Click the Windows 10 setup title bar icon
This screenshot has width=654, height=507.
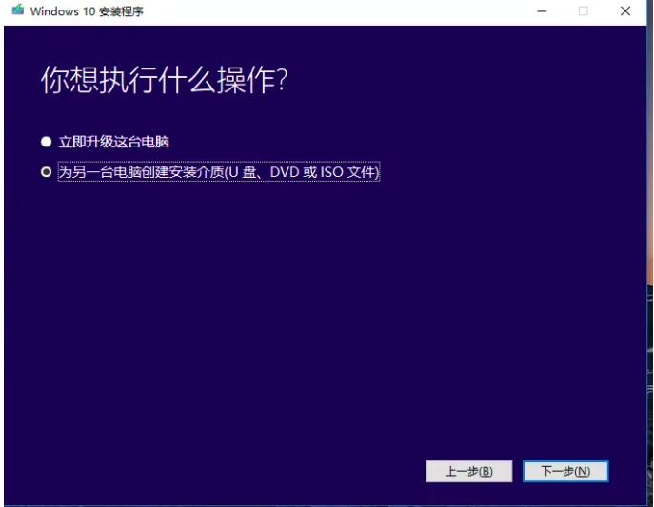click(x=17, y=10)
